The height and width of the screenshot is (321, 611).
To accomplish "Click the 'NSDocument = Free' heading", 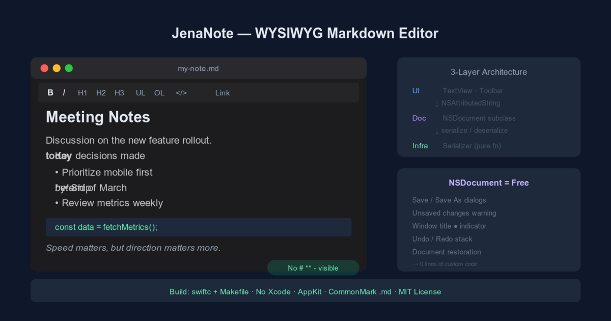I will 489,182.
